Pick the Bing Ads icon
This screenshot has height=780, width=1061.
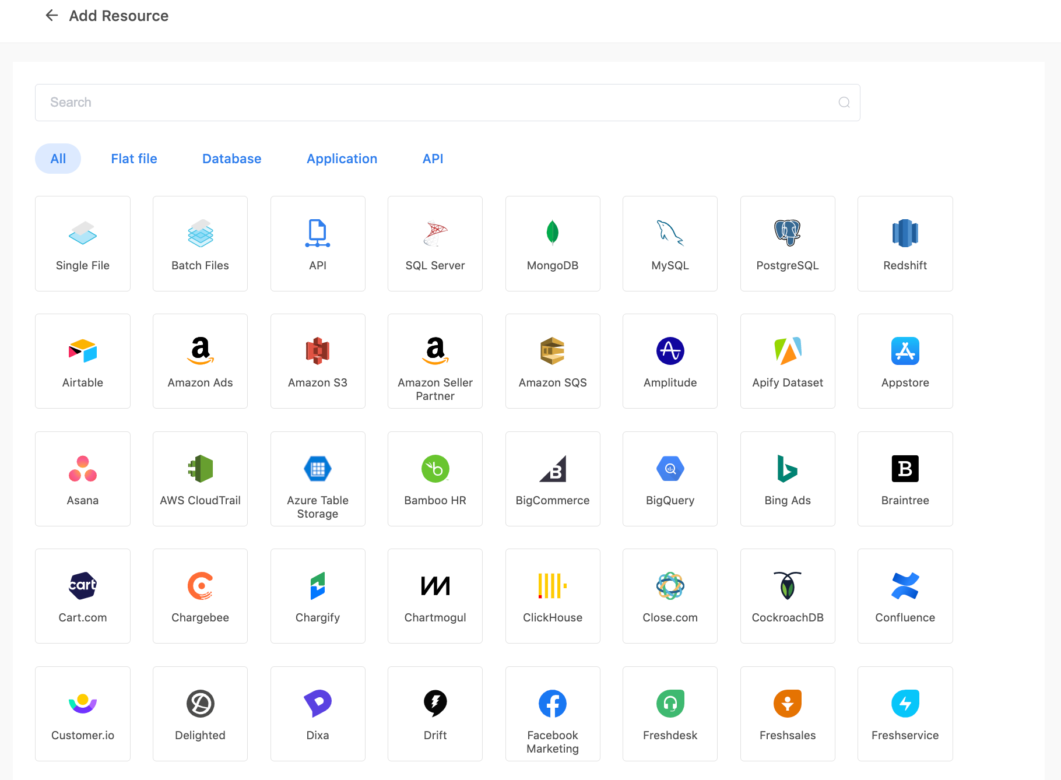[788, 469]
